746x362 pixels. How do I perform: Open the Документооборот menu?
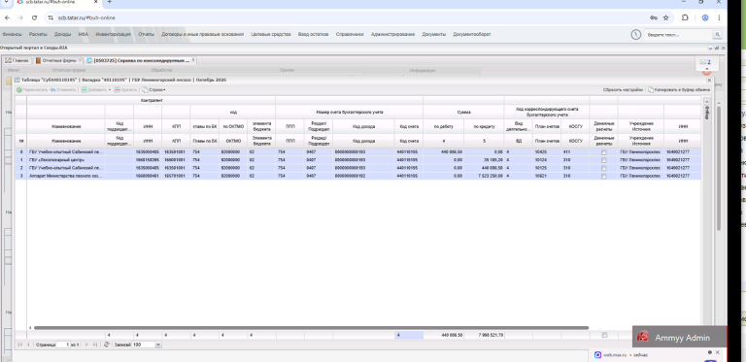472,34
